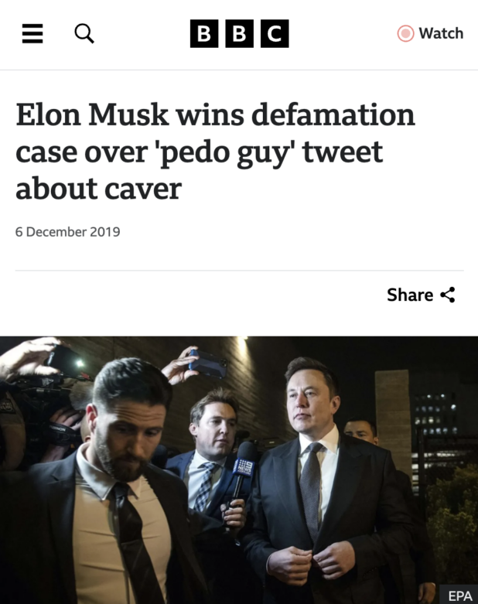Click the article headline about the defamation case

pyautogui.click(x=215, y=151)
